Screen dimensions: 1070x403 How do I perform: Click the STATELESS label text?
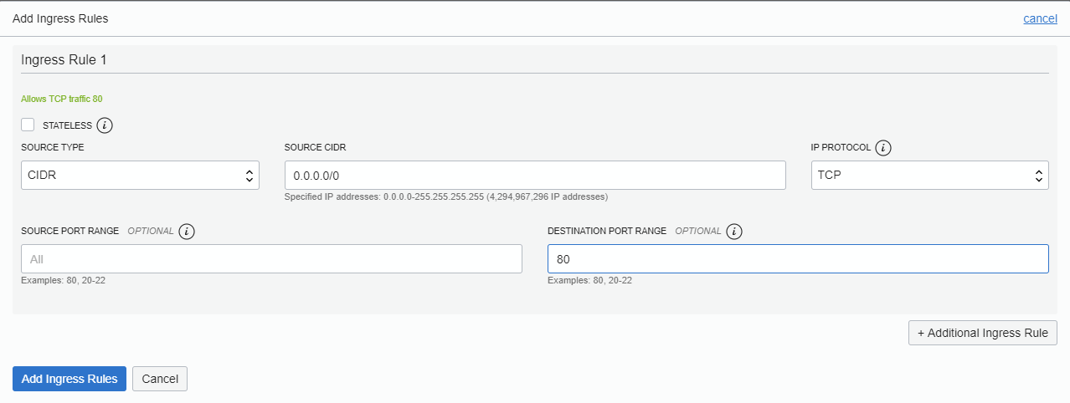coord(67,125)
